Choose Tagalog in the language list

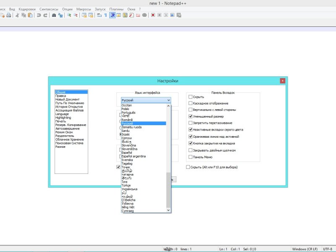pos(144,163)
